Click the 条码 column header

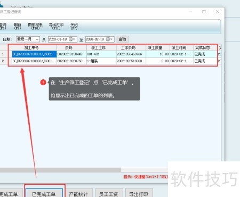coord(71,47)
